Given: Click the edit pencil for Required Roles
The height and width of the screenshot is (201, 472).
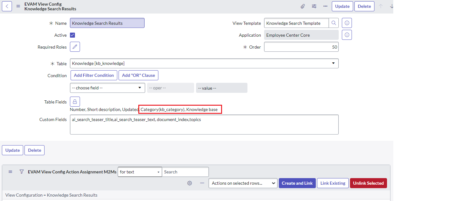Looking at the screenshot, I should click(x=75, y=46).
